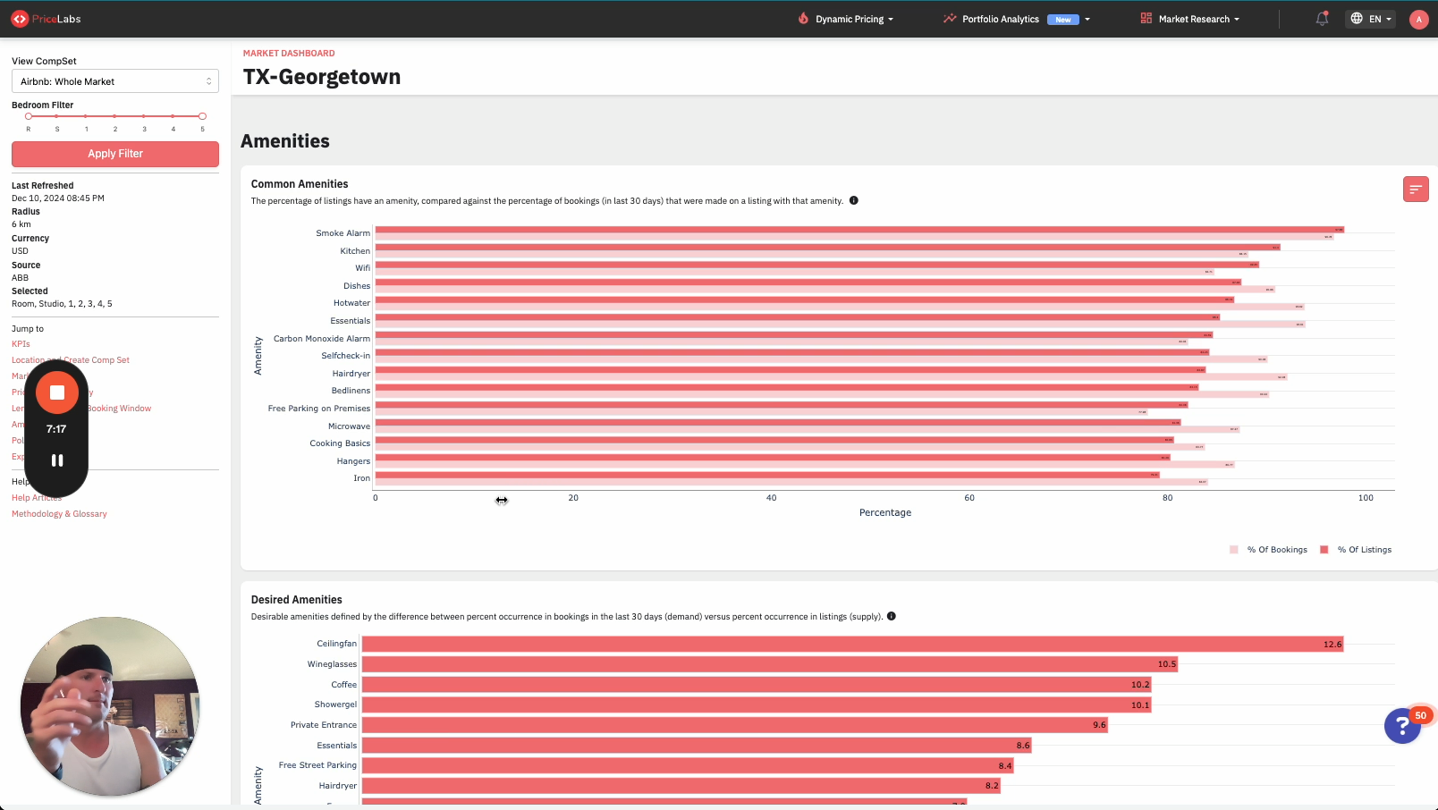This screenshot has width=1438, height=810.
Task: Open the notifications bell
Action: pyautogui.click(x=1322, y=19)
